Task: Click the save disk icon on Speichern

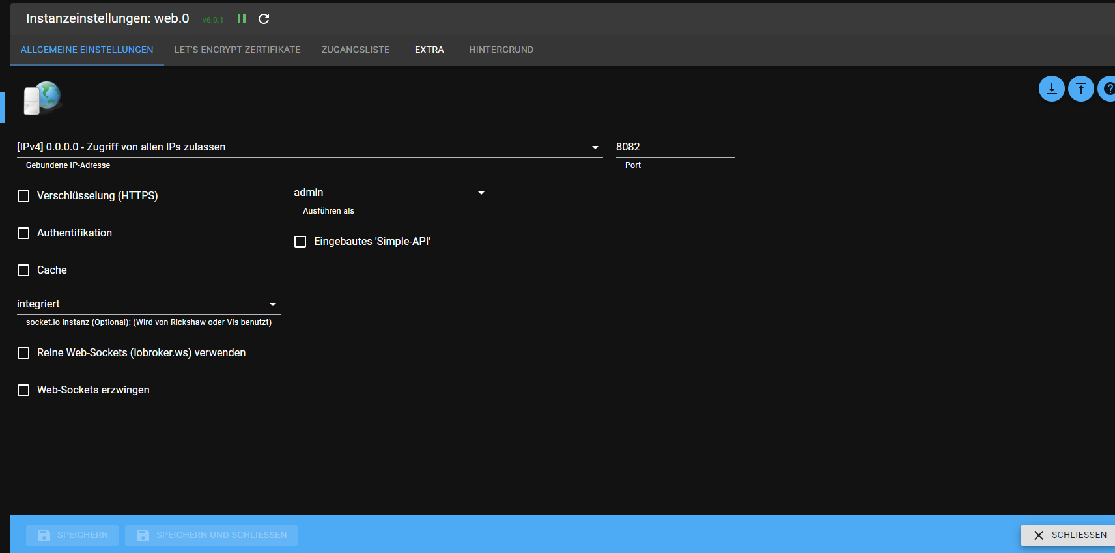Action: tap(44, 535)
